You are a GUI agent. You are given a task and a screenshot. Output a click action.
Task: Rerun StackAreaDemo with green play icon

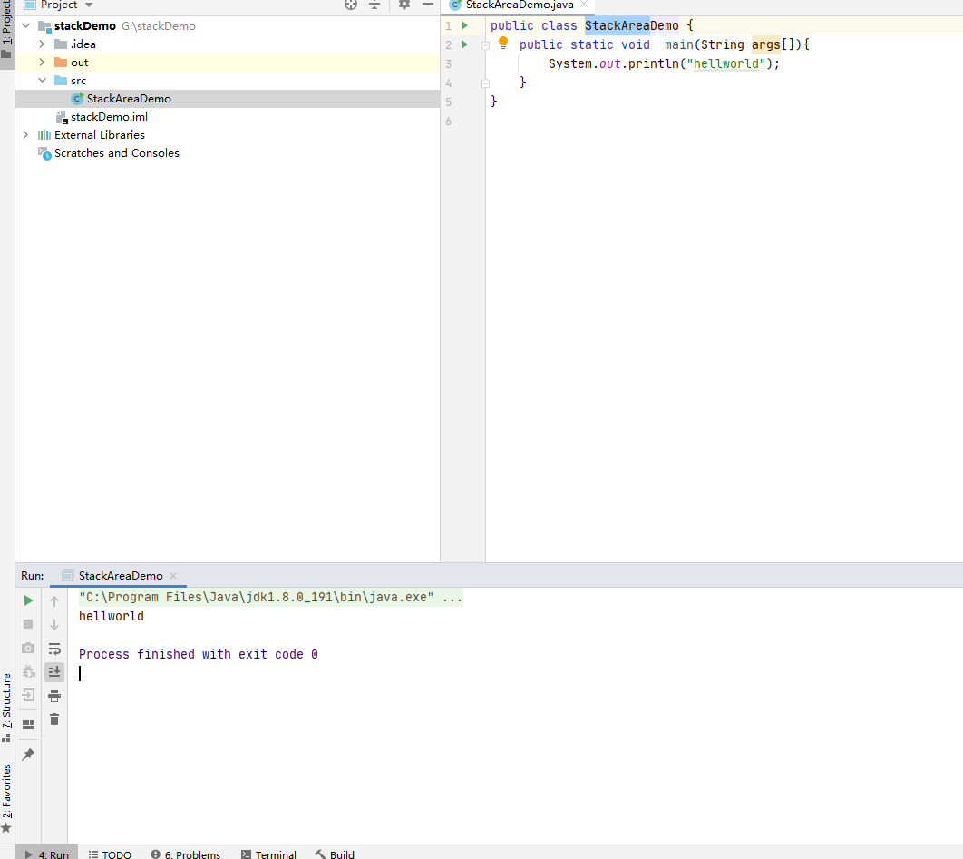(28, 600)
